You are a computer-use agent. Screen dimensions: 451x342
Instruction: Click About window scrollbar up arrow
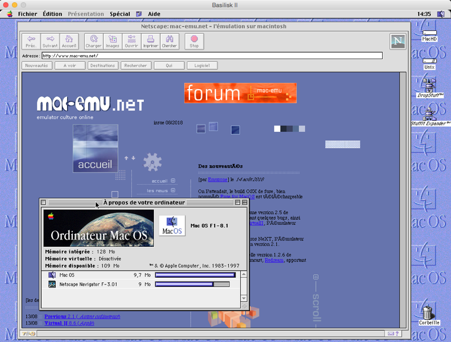point(244,275)
